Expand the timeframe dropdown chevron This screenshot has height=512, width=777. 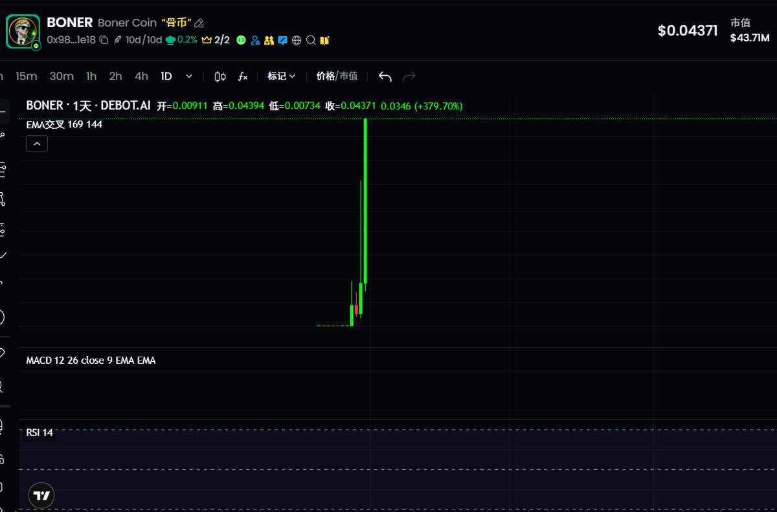click(189, 76)
